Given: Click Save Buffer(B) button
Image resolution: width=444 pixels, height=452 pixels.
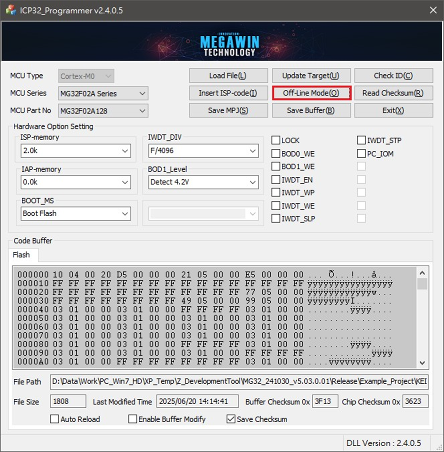Looking at the screenshot, I should point(311,110).
